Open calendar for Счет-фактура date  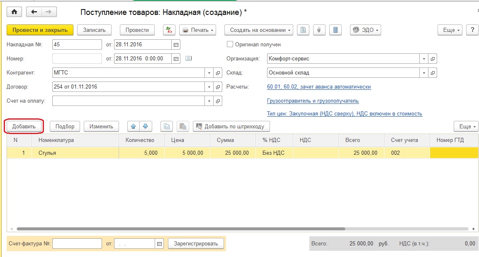pyautogui.click(x=159, y=244)
